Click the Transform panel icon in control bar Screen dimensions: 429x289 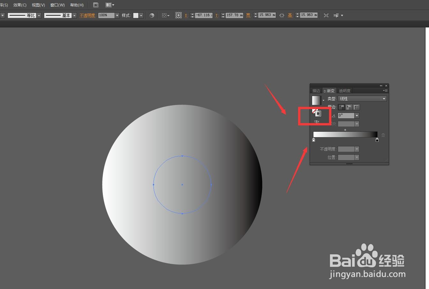pyautogui.click(x=326, y=15)
